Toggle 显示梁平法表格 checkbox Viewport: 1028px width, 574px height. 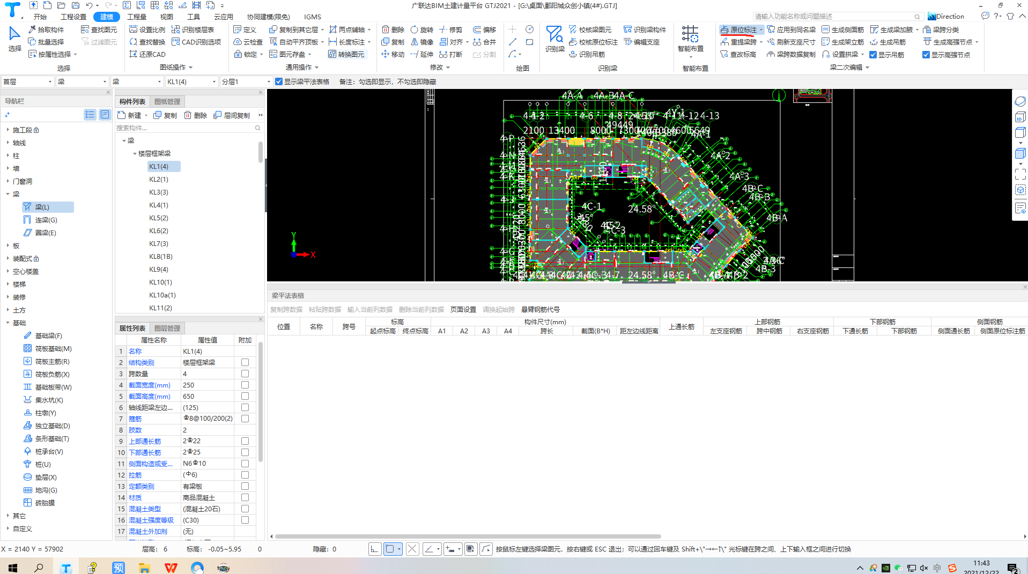[279, 81]
